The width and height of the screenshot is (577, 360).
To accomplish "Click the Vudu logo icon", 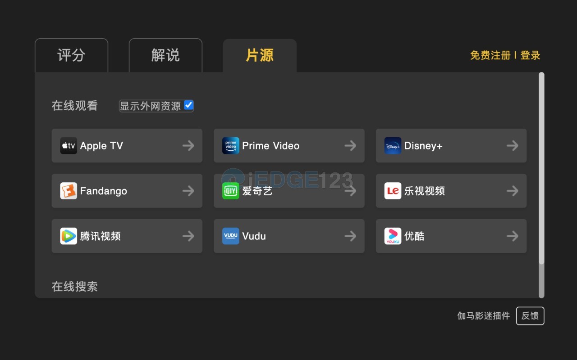I will (231, 236).
